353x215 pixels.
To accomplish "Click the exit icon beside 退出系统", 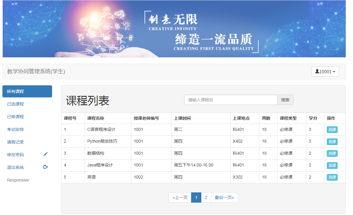I will pos(45,167).
